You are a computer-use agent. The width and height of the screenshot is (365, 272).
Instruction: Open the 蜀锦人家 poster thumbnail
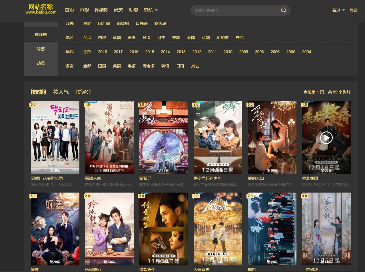pyautogui.click(x=109, y=137)
